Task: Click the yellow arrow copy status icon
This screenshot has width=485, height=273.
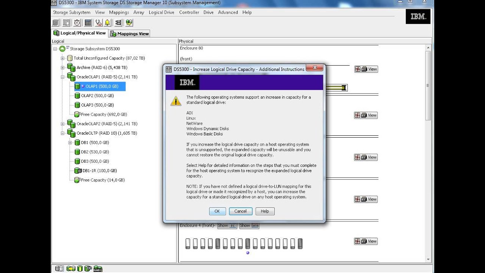Action: coord(70,268)
